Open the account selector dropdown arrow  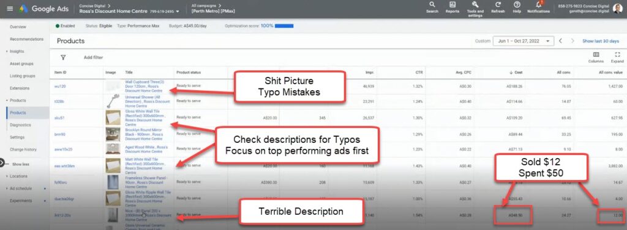point(178,12)
